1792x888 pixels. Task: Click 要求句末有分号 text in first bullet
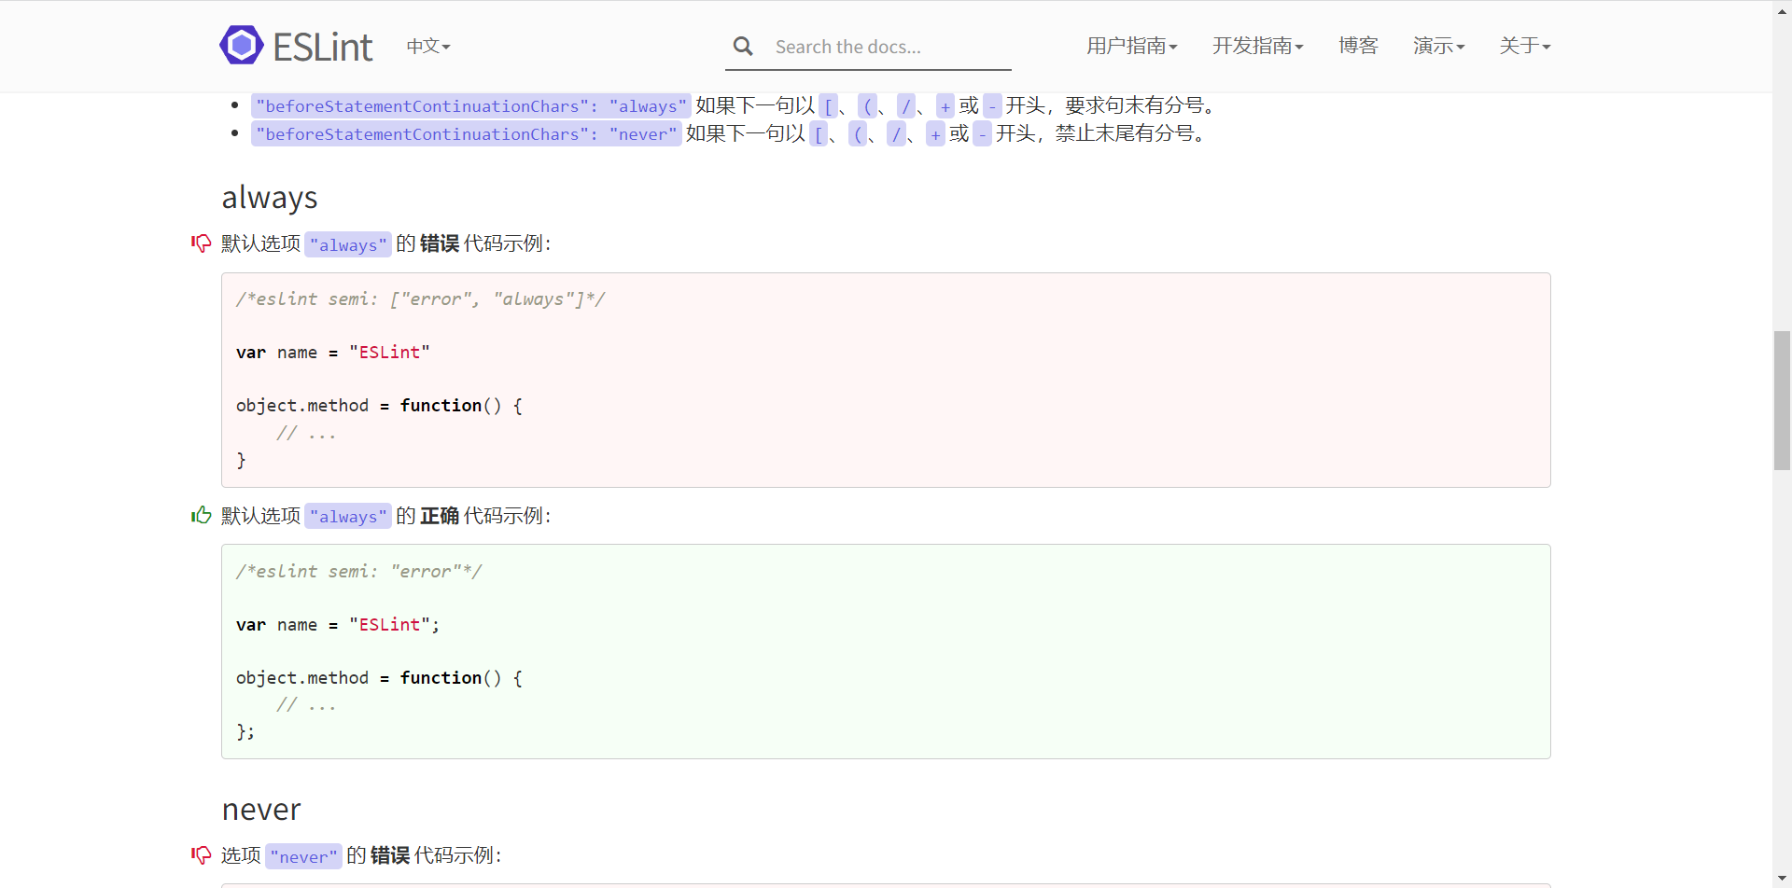1134,105
